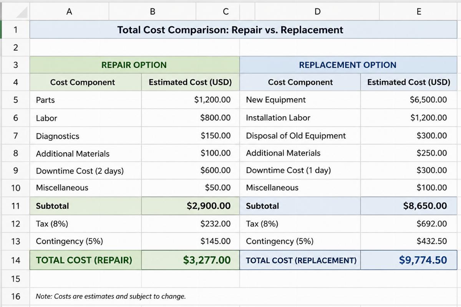Click the $692.00 tax cell
Image resolution: width=461 pixels, height=307 pixels.
pos(409,224)
